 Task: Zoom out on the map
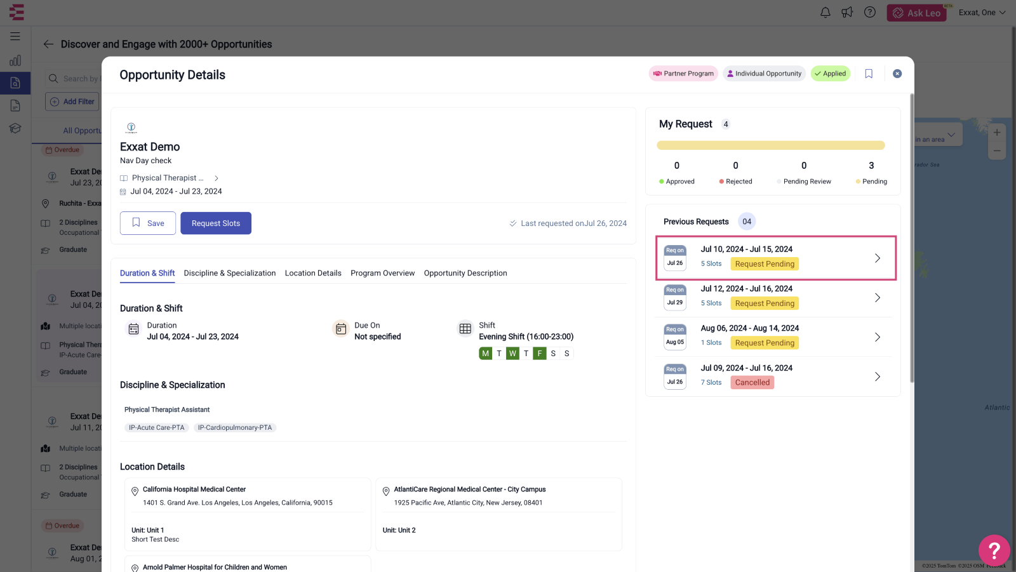(997, 150)
